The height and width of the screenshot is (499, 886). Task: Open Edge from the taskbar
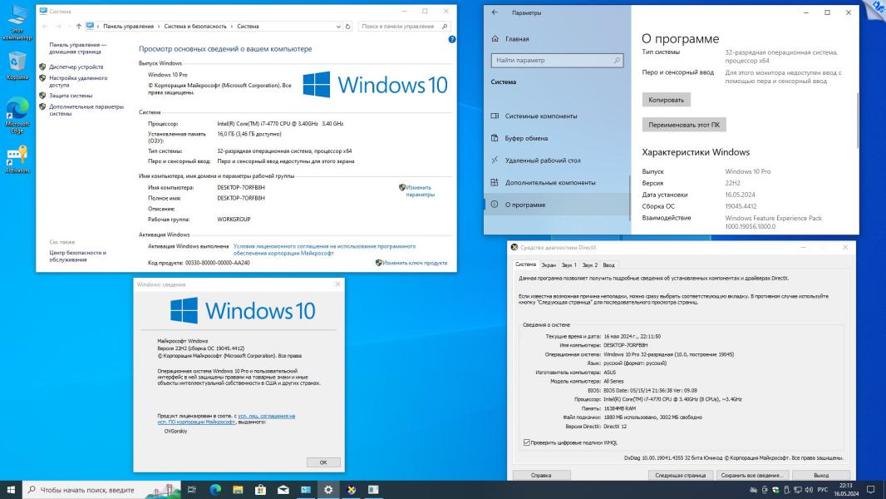click(215, 490)
